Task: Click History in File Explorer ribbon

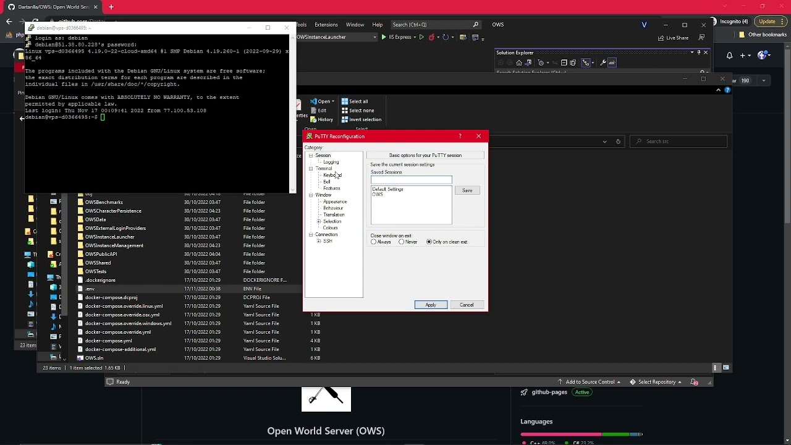Action: [321, 120]
